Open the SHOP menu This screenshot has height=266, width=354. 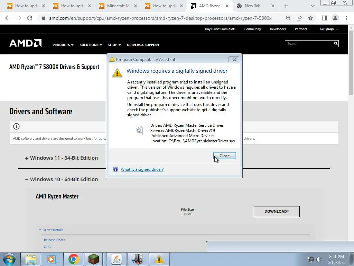coord(114,45)
